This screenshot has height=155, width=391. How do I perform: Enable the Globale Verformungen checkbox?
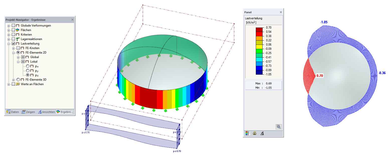coord(14,26)
